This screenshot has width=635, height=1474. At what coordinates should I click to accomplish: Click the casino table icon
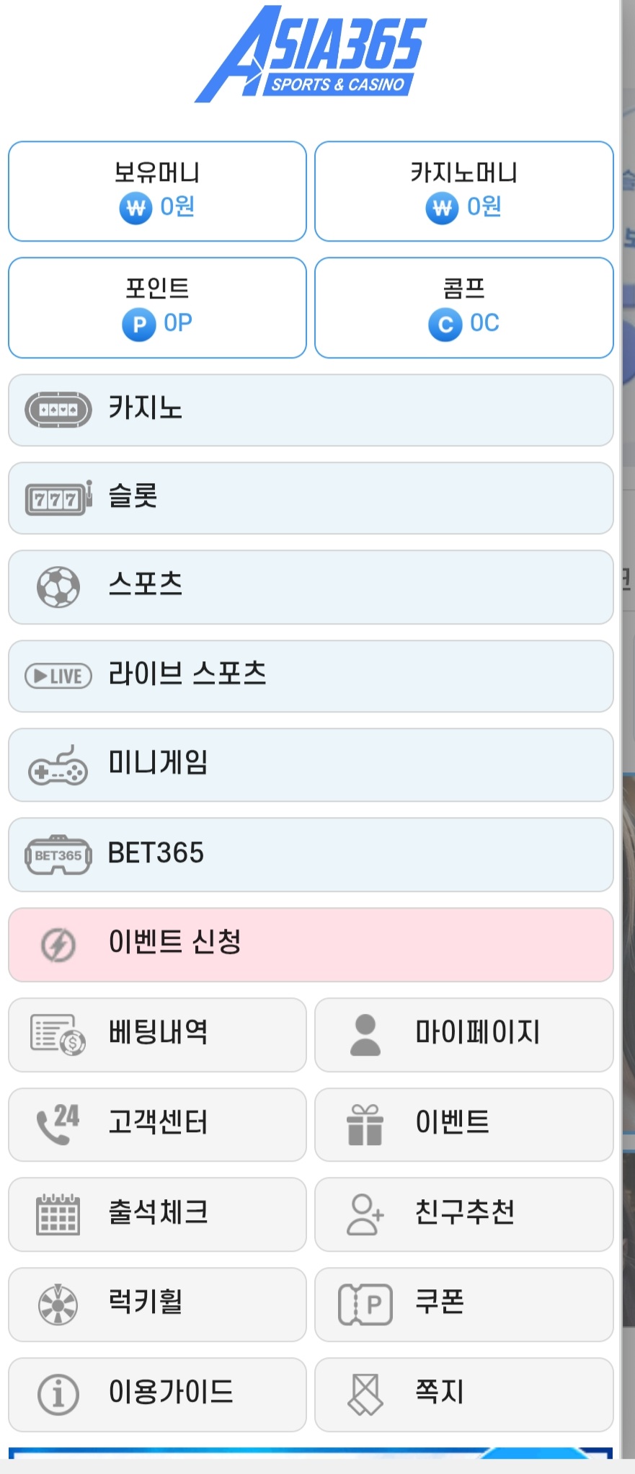pyautogui.click(x=58, y=410)
